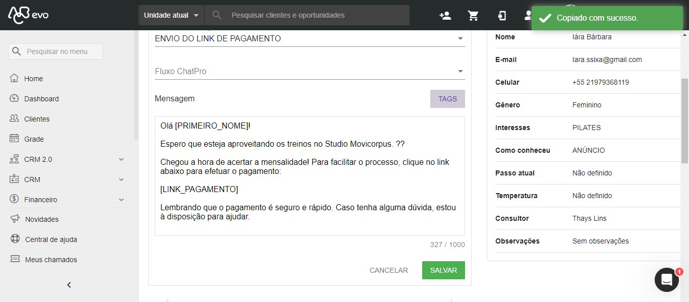Viewport: 689px width, 302px height.
Task: Click the phone number +55 21979368119
Action: click(600, 82)
